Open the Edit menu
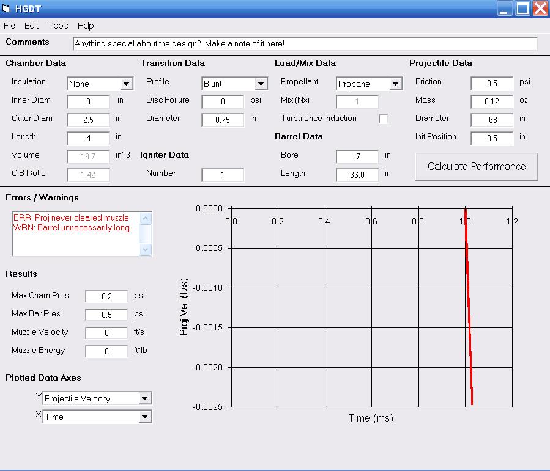The image size is (550, 471). (x=31, y=26)
